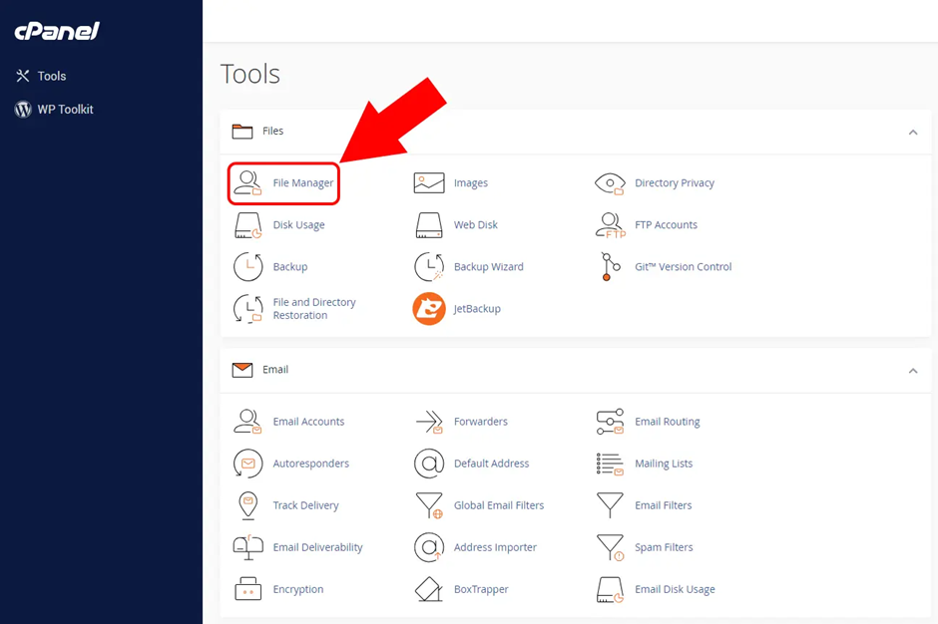Click the Encryption icon
938x624 pixels.
(x=247, y=589)
